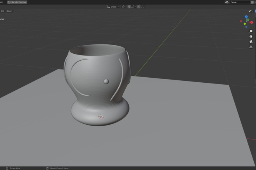The image size is (256, 170).
Task: Open the viewport object visibility dropdown
Action: coord(251,11)
